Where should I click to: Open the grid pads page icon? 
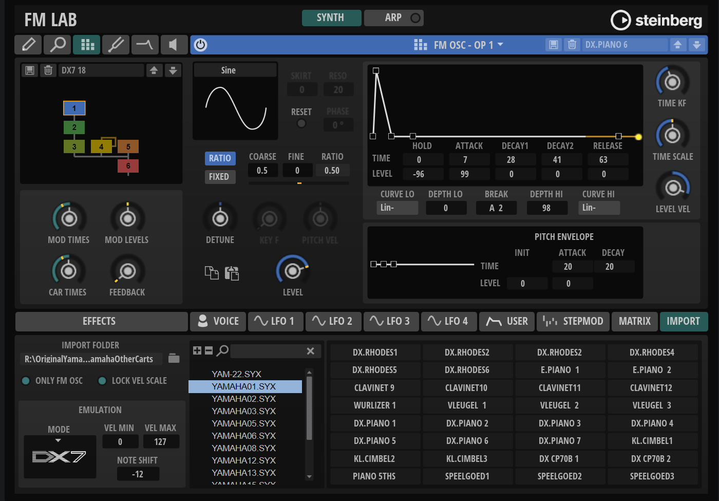pos(87,45)
